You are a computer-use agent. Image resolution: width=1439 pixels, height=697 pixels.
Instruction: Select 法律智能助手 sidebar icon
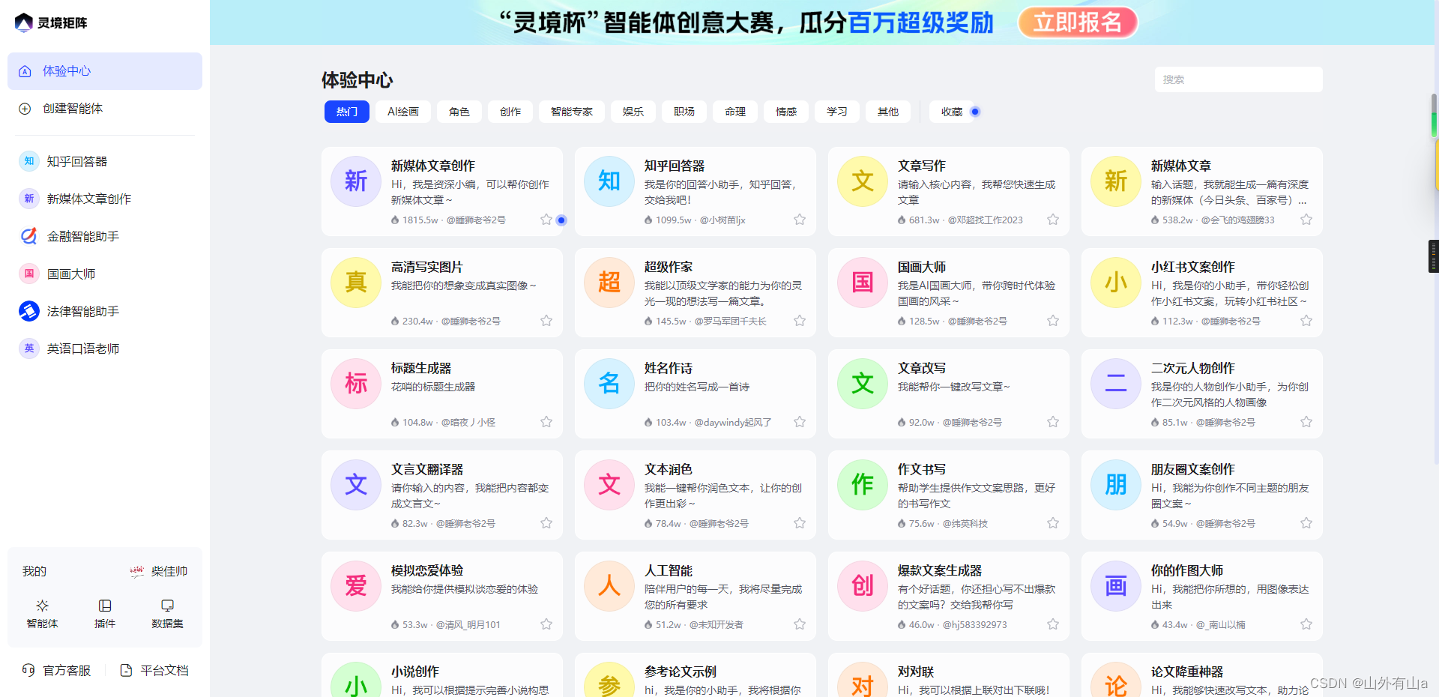point(28,310)
